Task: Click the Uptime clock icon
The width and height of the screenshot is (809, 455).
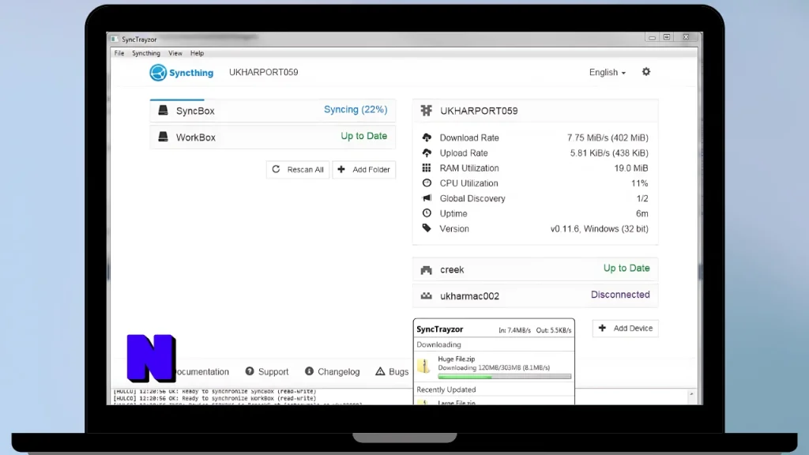Action: [x=427, y=213]
